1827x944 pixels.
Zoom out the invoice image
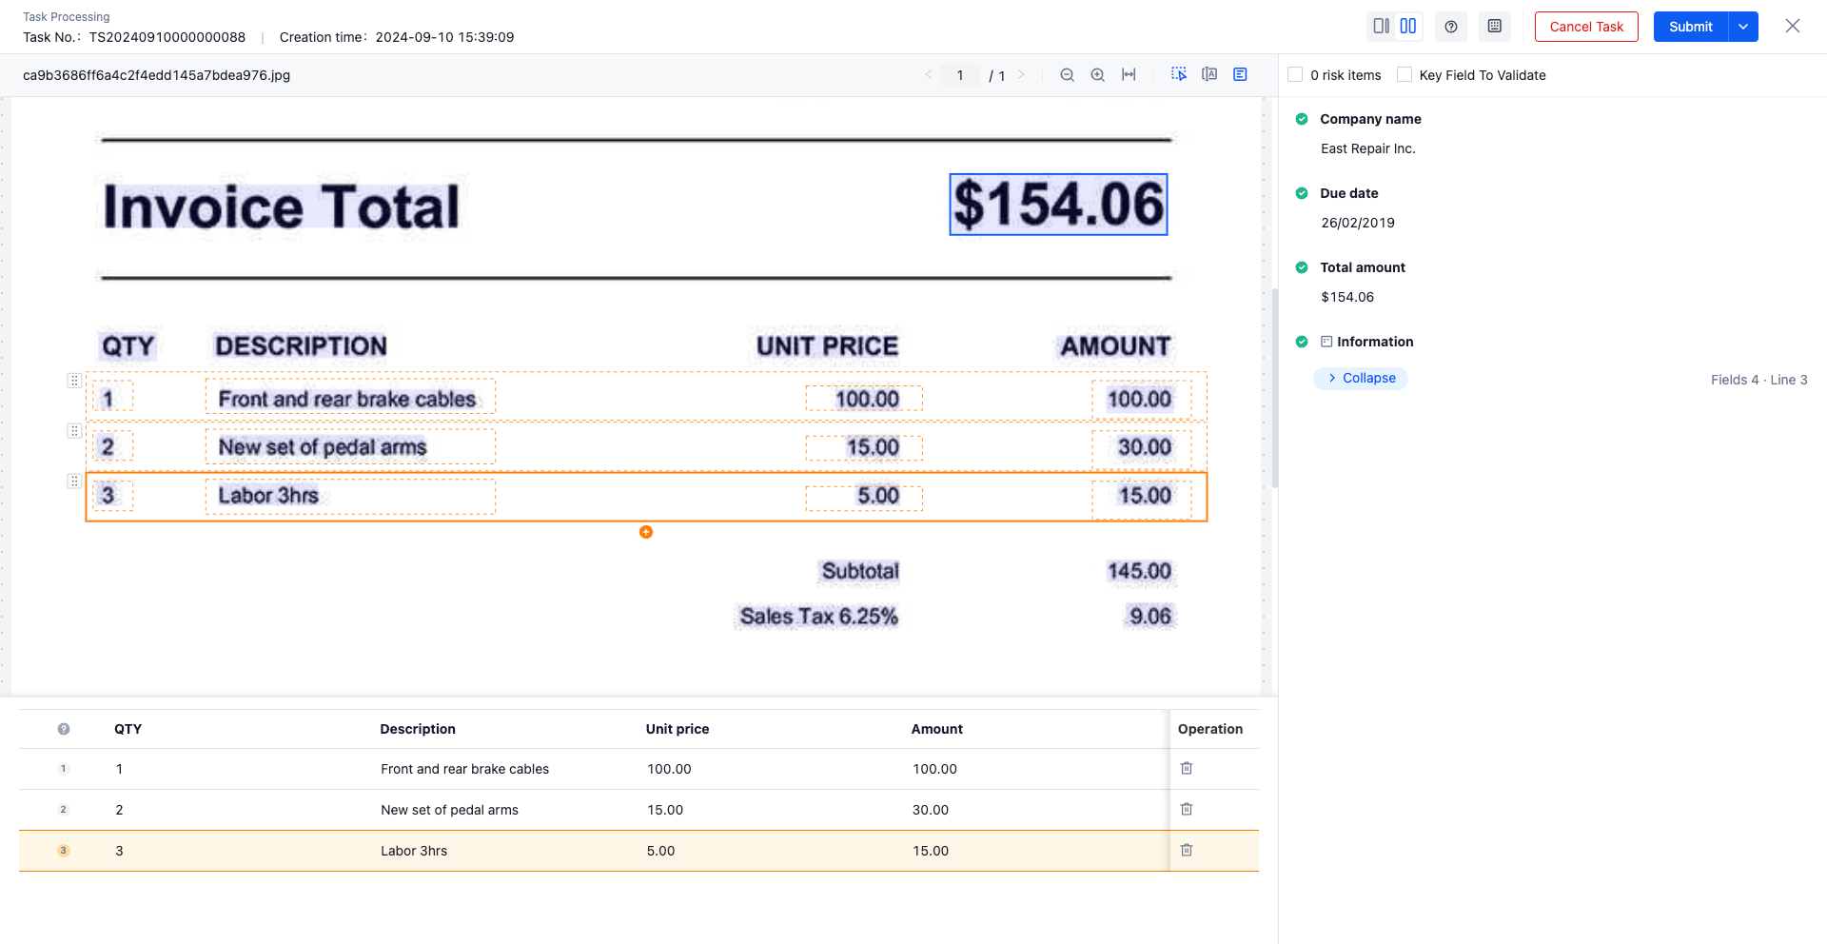1067,75
